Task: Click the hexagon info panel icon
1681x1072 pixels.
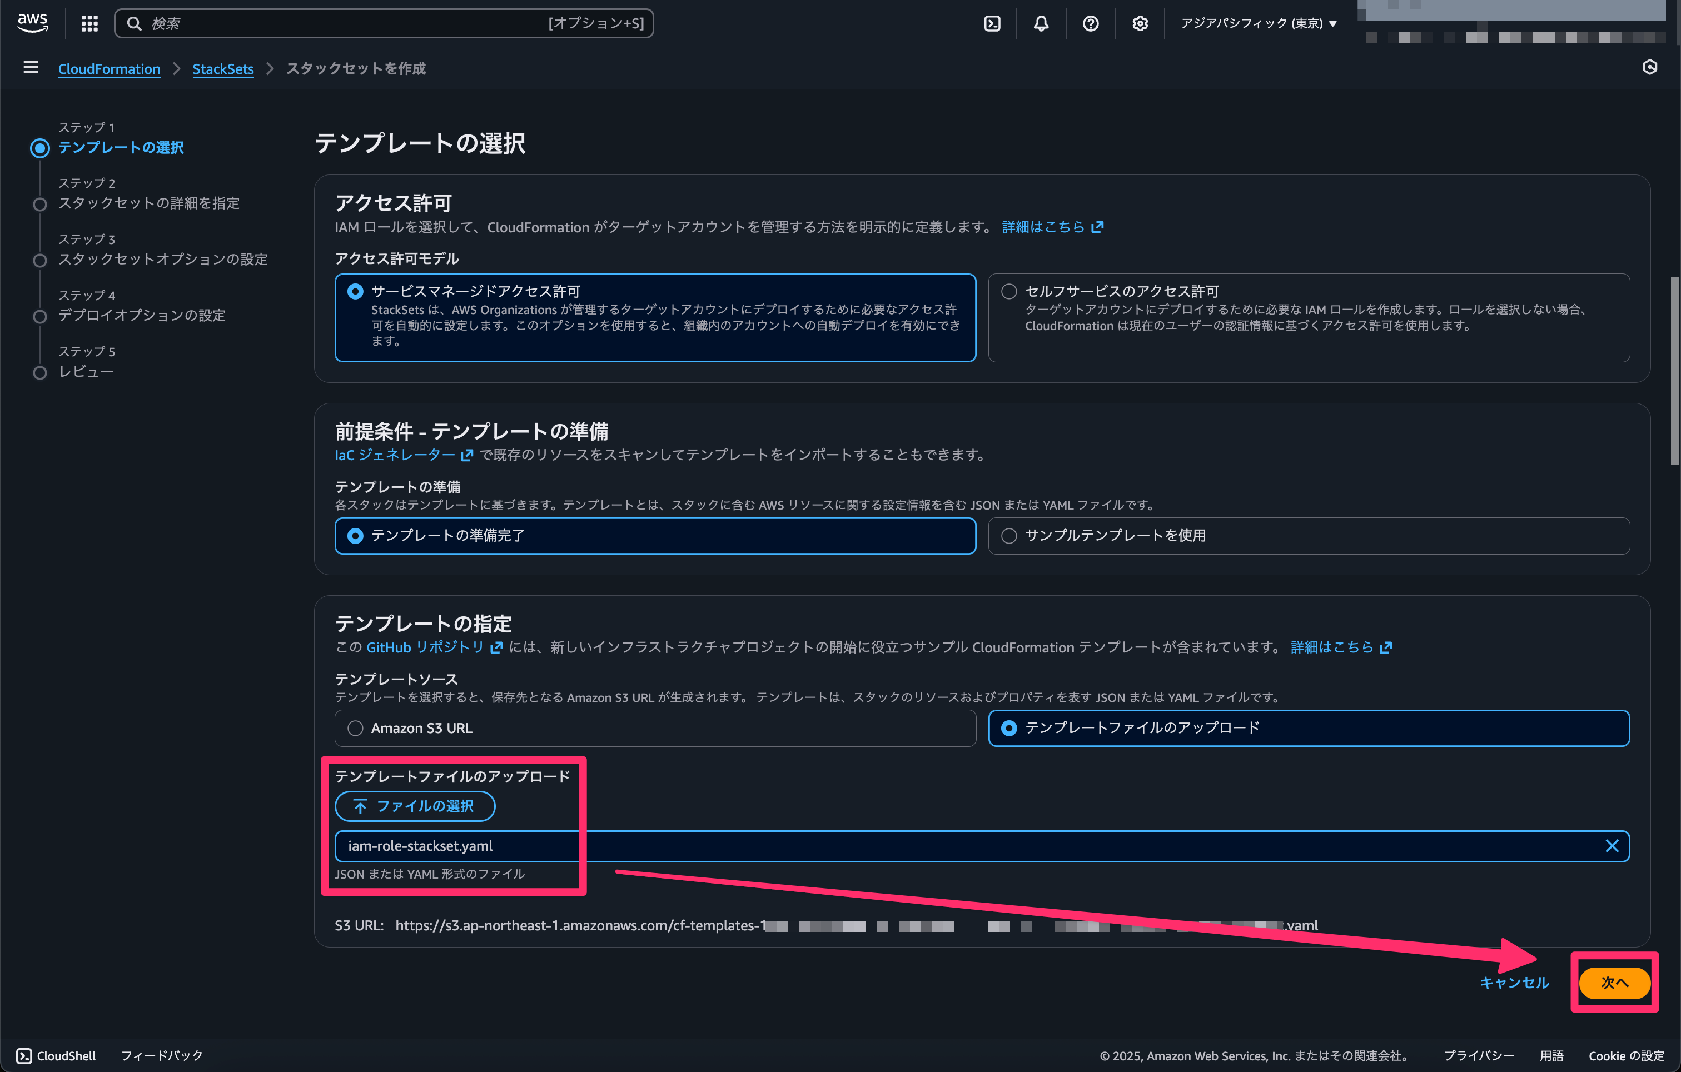Action: tap(1649, 67)
